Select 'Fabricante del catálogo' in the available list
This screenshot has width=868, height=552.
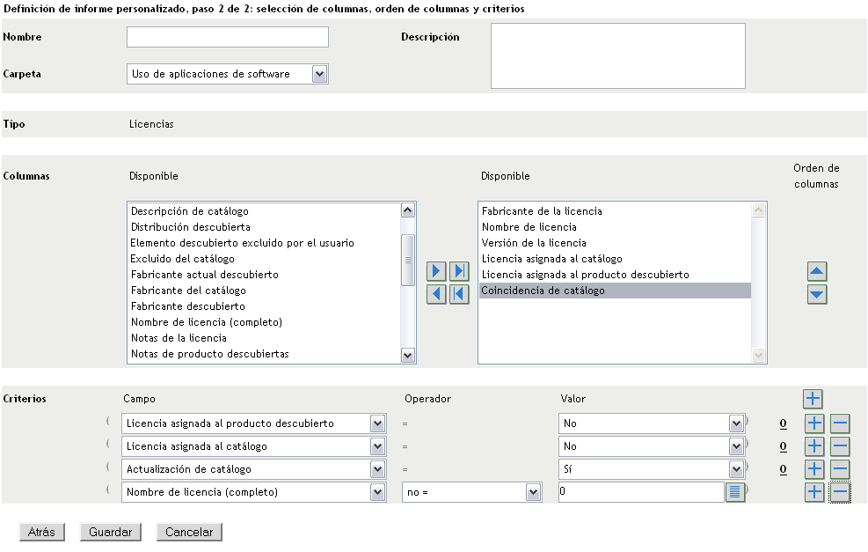188,291
